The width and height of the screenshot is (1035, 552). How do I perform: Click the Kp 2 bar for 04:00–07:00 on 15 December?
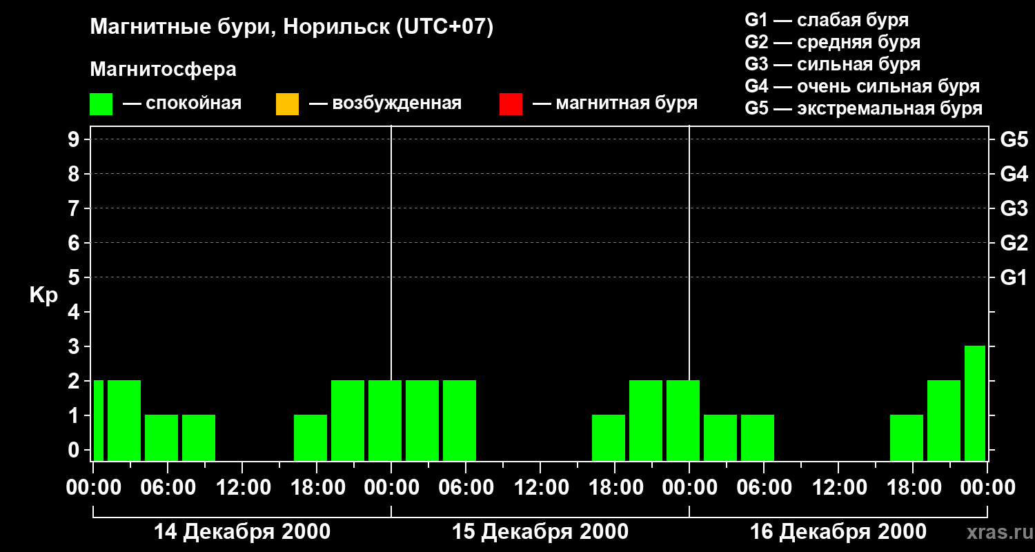[460, 420]
